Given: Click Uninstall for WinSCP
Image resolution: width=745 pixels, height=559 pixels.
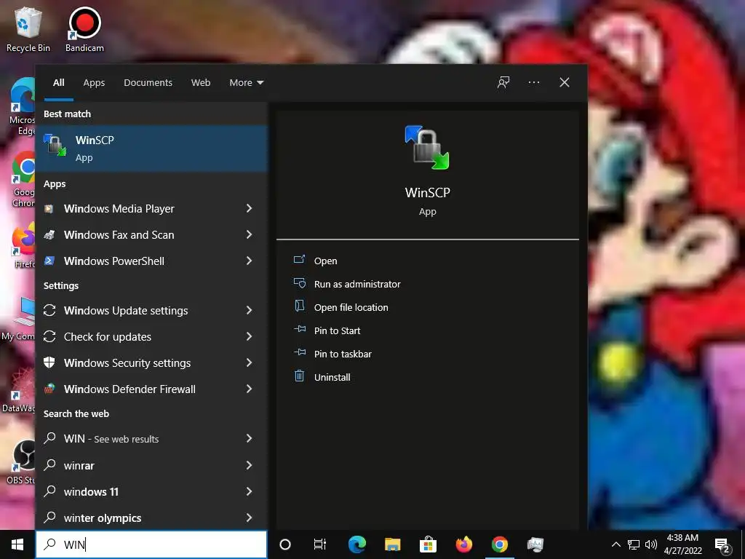Looking at the screenshot, I should click(332, 378).
